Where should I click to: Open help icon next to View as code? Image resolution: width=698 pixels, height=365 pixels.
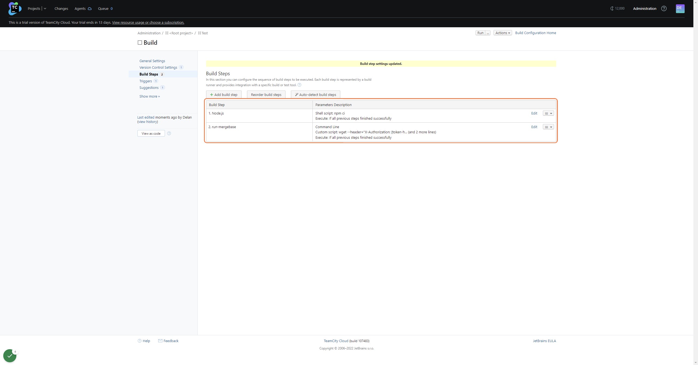click(x=169, y=133)
